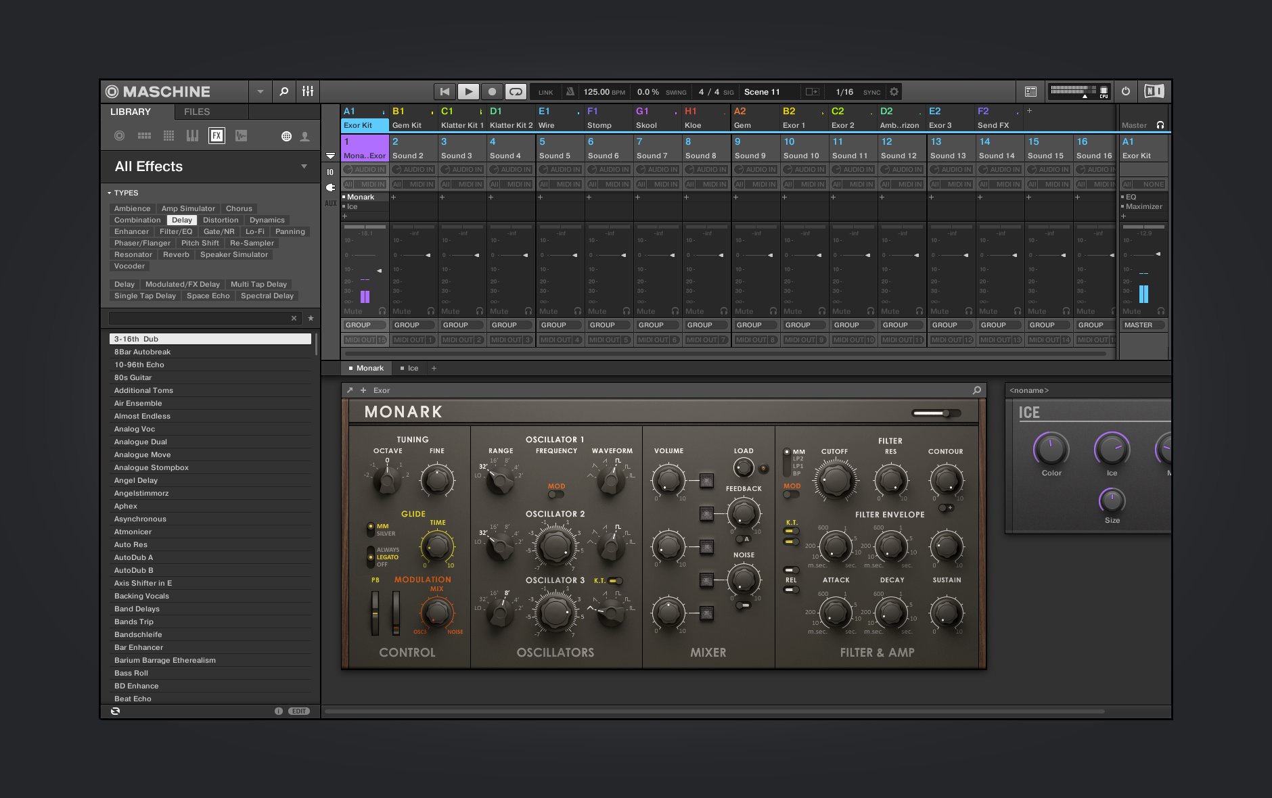Click the follow playhead icon beside Scene 11
This screenshot has width=1272, height=798.
(x=812, y=92)
